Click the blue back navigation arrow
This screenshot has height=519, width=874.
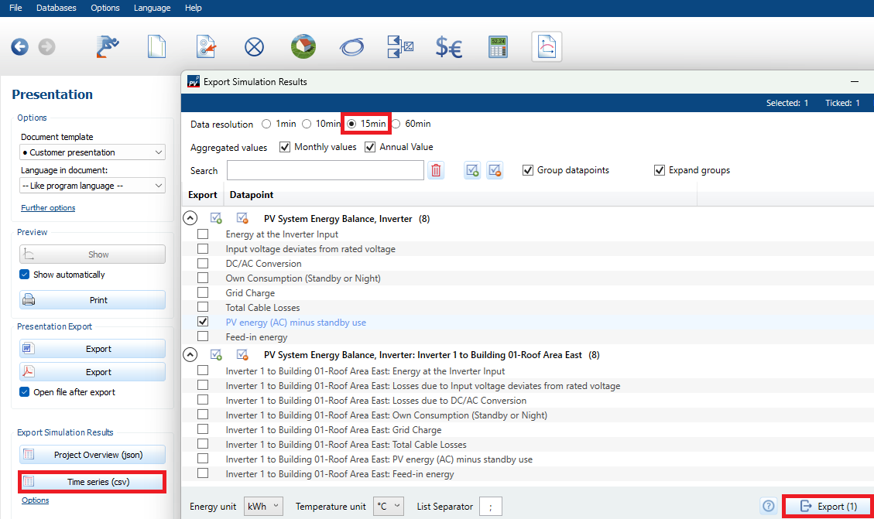(19, 47)
